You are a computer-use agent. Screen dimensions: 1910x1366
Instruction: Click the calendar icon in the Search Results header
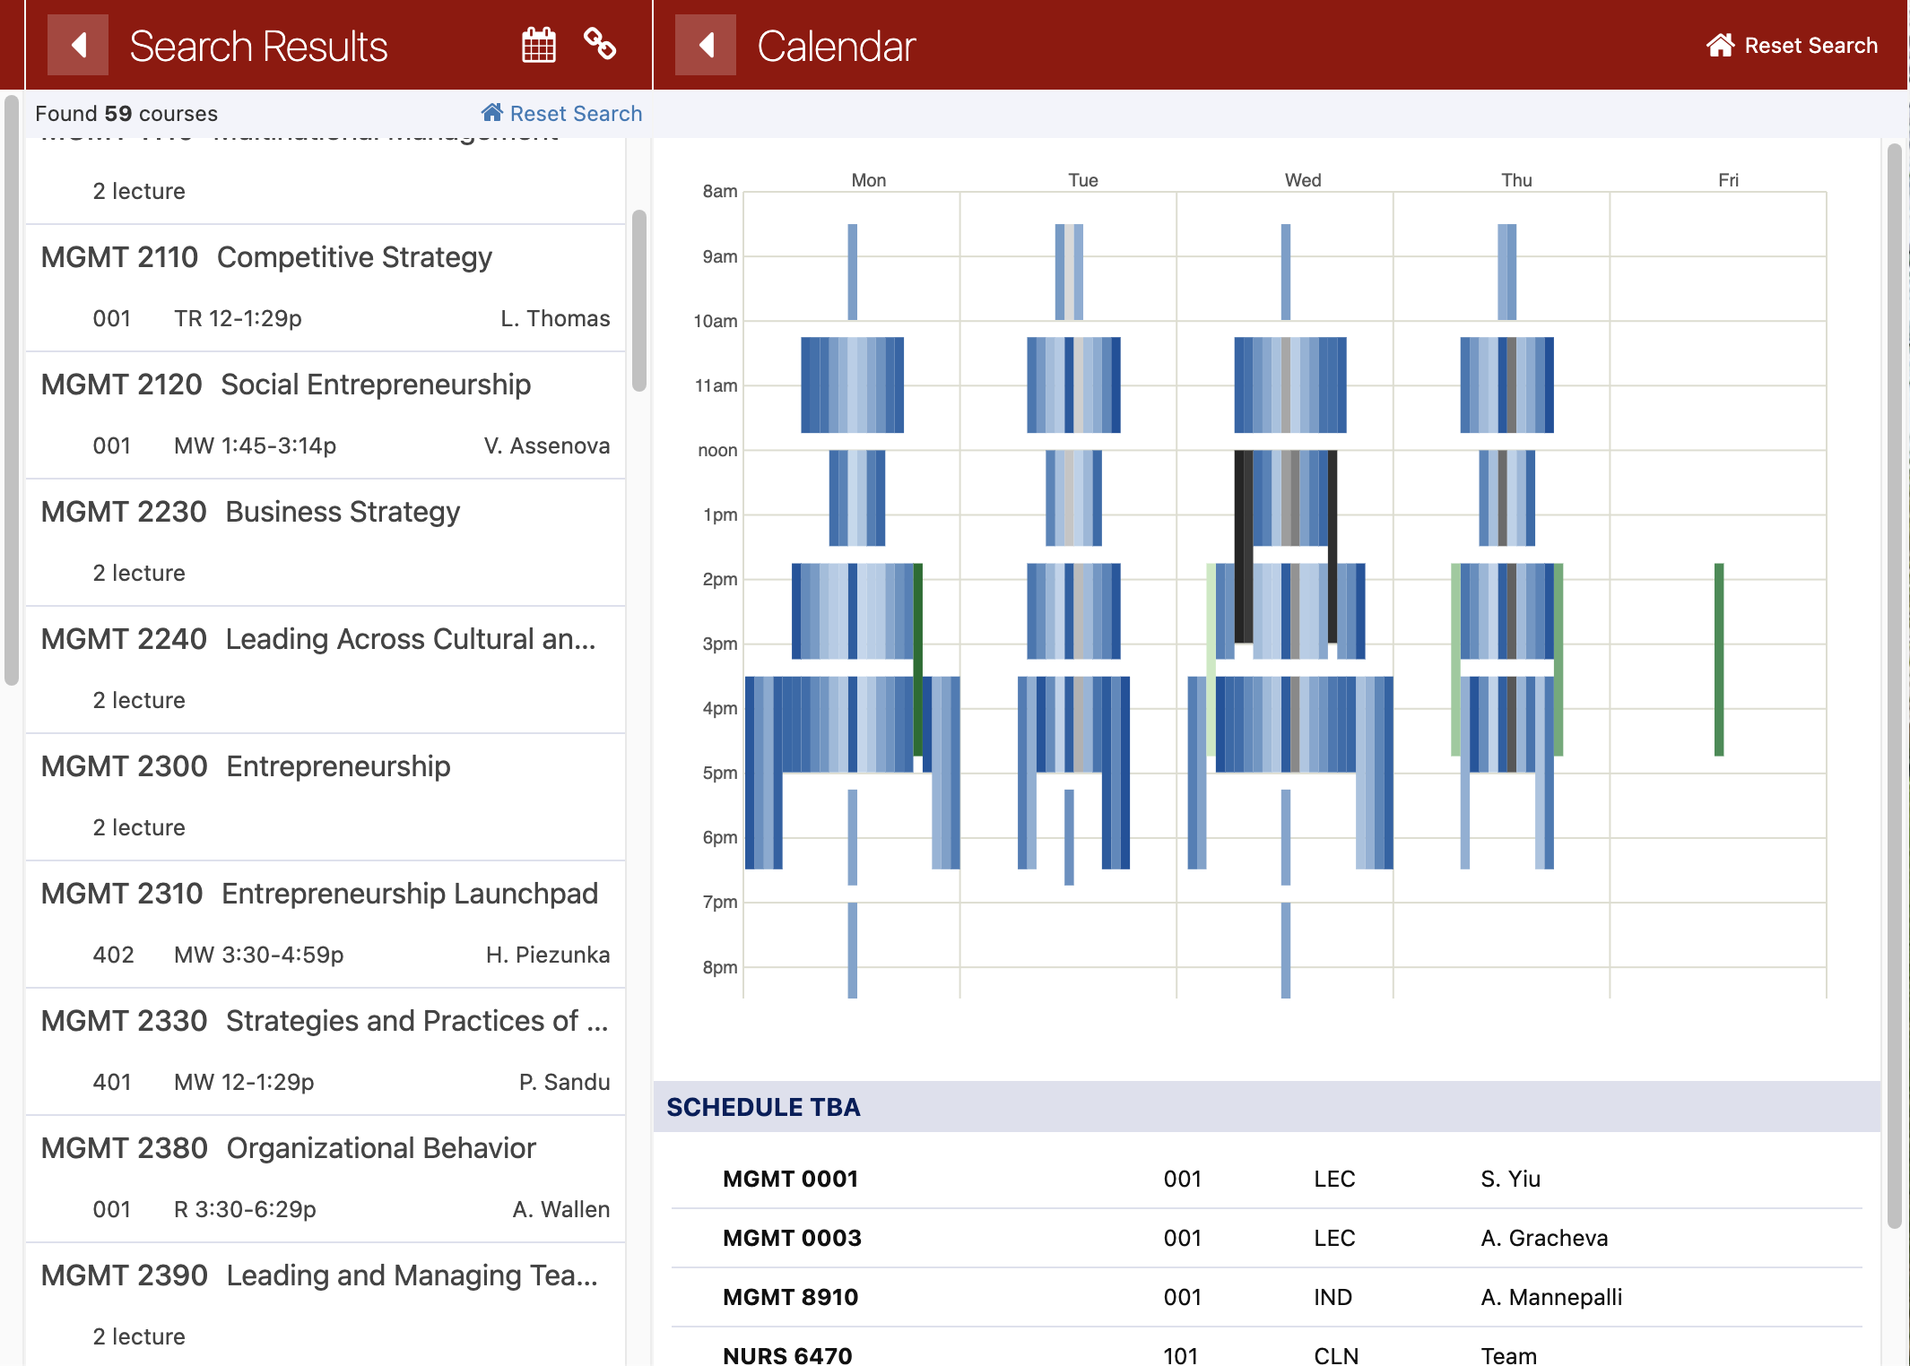click(537, 44)
